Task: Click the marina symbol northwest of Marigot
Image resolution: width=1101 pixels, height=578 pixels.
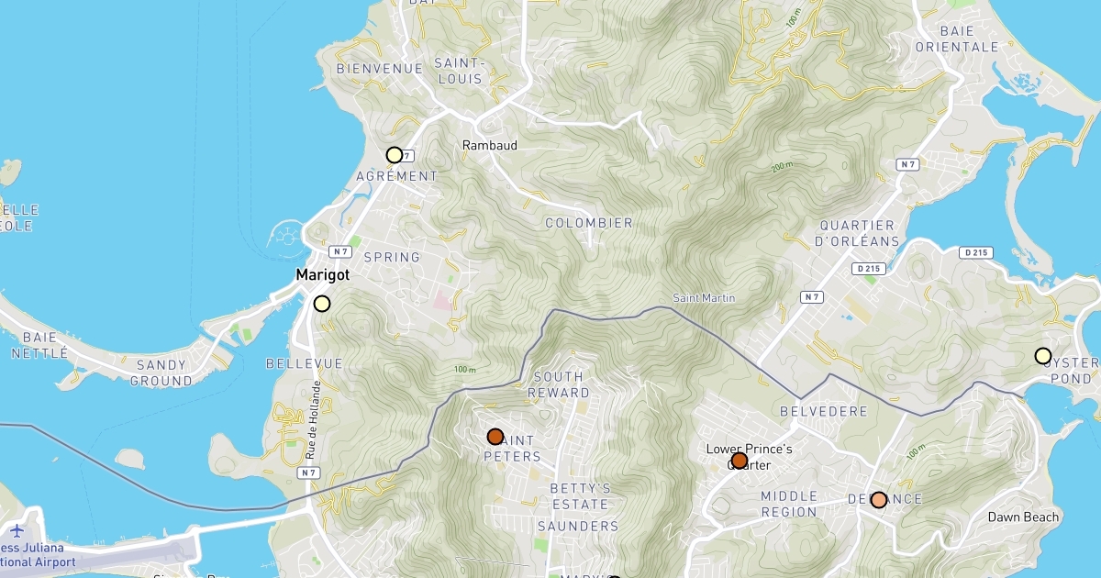Action: tap(288, 238)
